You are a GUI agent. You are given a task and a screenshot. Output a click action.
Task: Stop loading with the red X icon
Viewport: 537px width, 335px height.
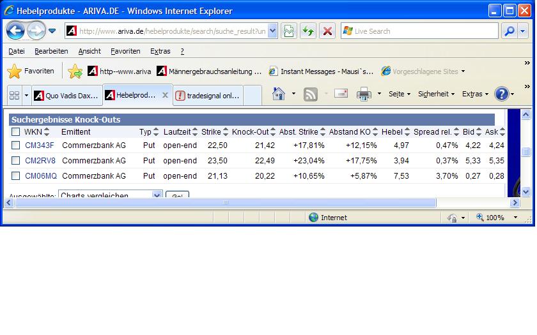click(327, 31)
